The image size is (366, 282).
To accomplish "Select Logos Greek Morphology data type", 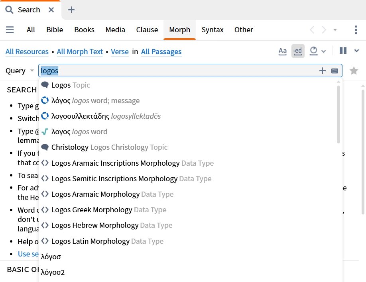I will tap(188, 210).
